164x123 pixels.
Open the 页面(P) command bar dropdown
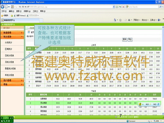tap(137, 20)
